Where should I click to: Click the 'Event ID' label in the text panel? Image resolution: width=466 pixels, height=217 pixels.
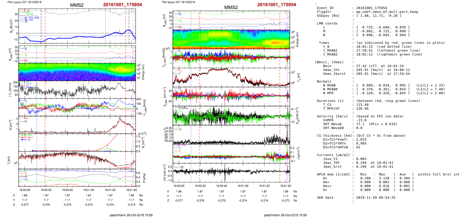pyautogui.click(x=325, y=8)
